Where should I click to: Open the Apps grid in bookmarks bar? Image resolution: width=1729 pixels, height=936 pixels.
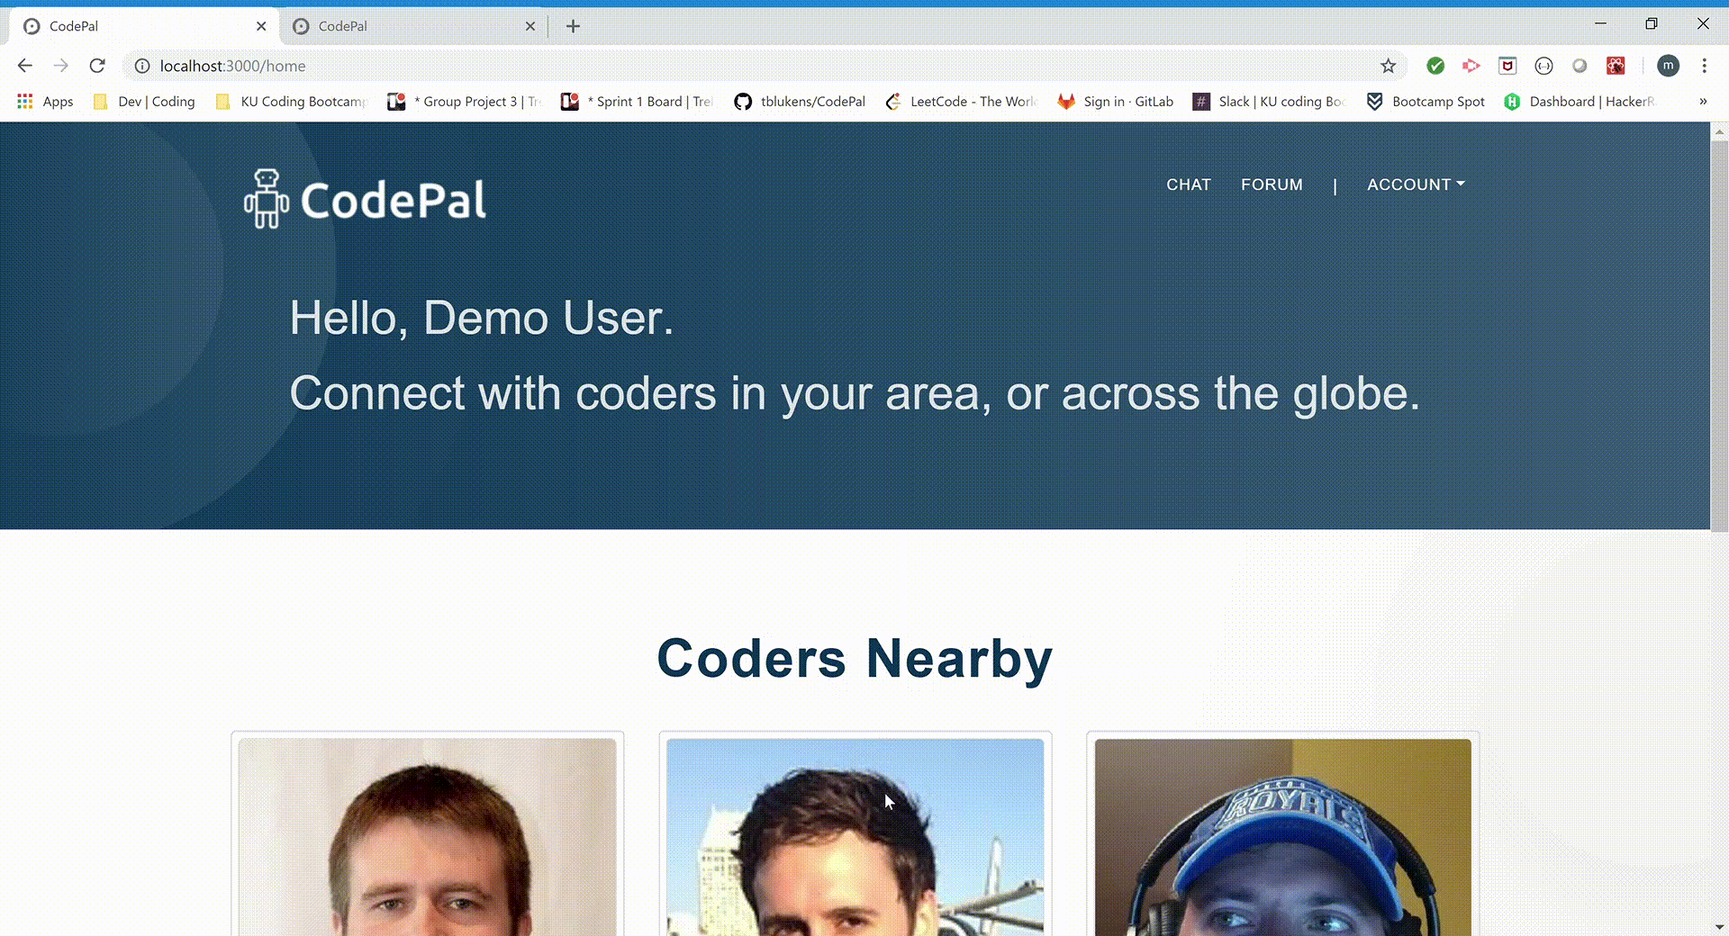[45, 102]
